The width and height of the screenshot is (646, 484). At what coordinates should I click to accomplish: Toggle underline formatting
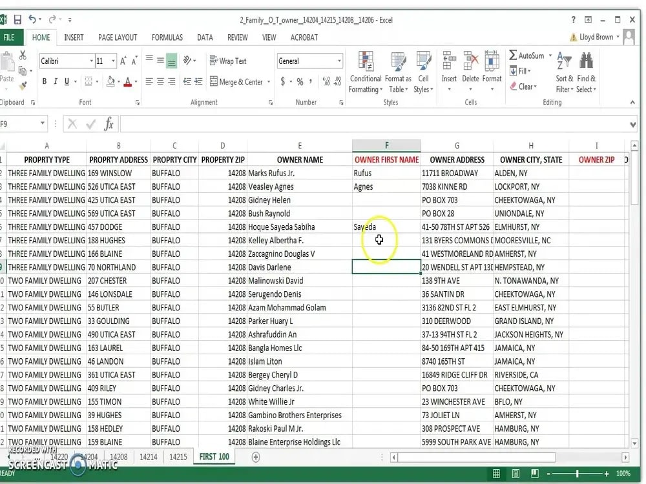67,81
